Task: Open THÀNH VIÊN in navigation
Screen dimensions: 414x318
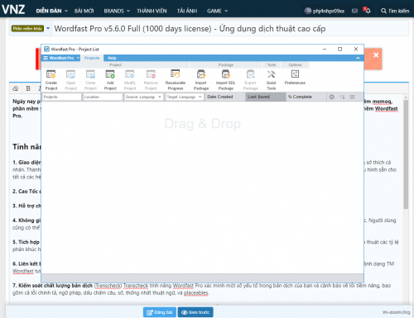Action: [152, 11]
